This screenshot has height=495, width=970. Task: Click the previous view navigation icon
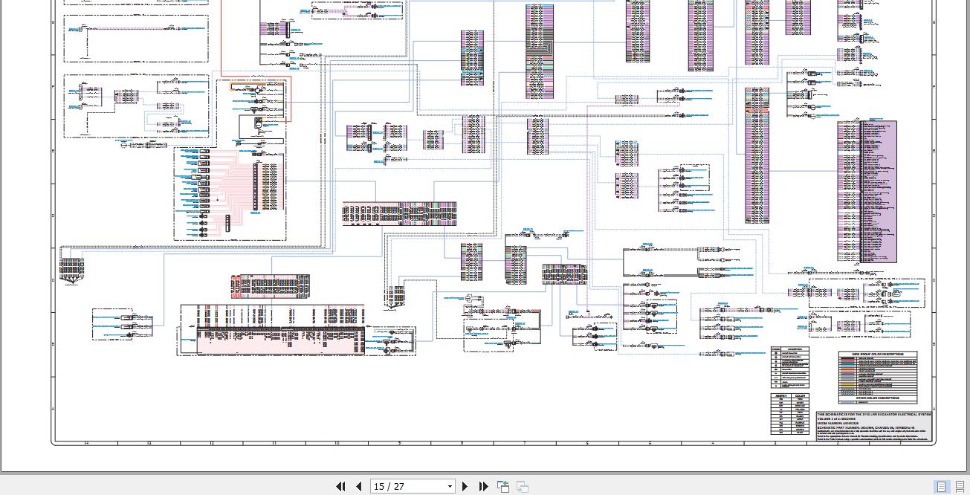503,486
